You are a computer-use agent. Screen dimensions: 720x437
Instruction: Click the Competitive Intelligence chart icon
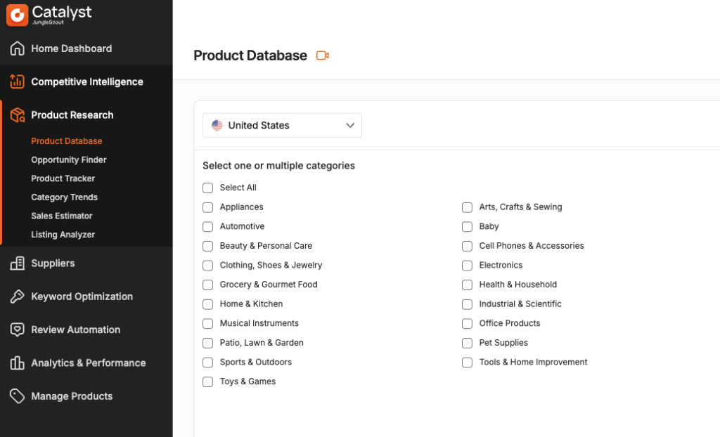[18, 81]
